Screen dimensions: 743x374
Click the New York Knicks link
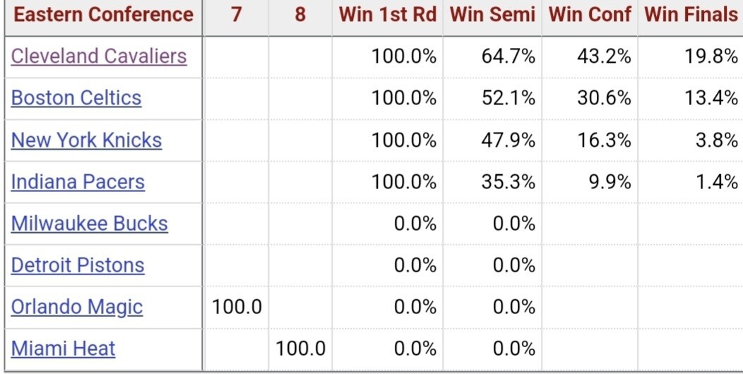[x=86, y=140]
